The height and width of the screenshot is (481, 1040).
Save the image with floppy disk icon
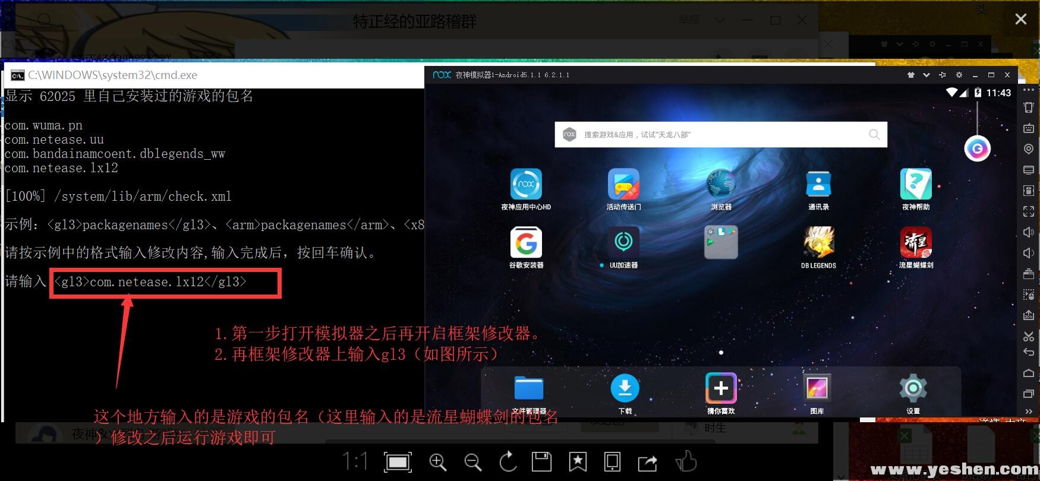pos(541,461)
